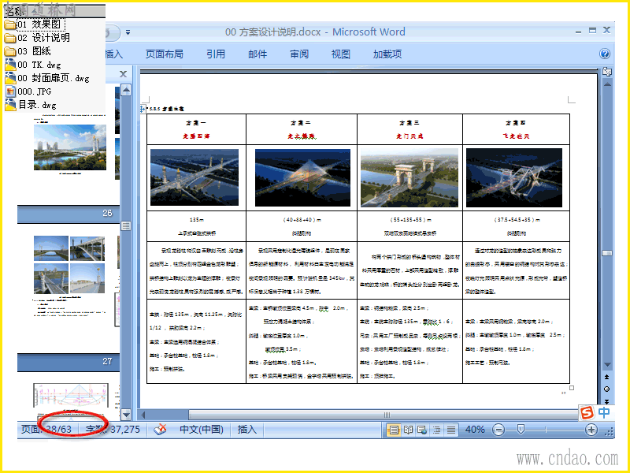
Task: Open Quick Access Toolbar customize dropdown
Action: [128, 32]
